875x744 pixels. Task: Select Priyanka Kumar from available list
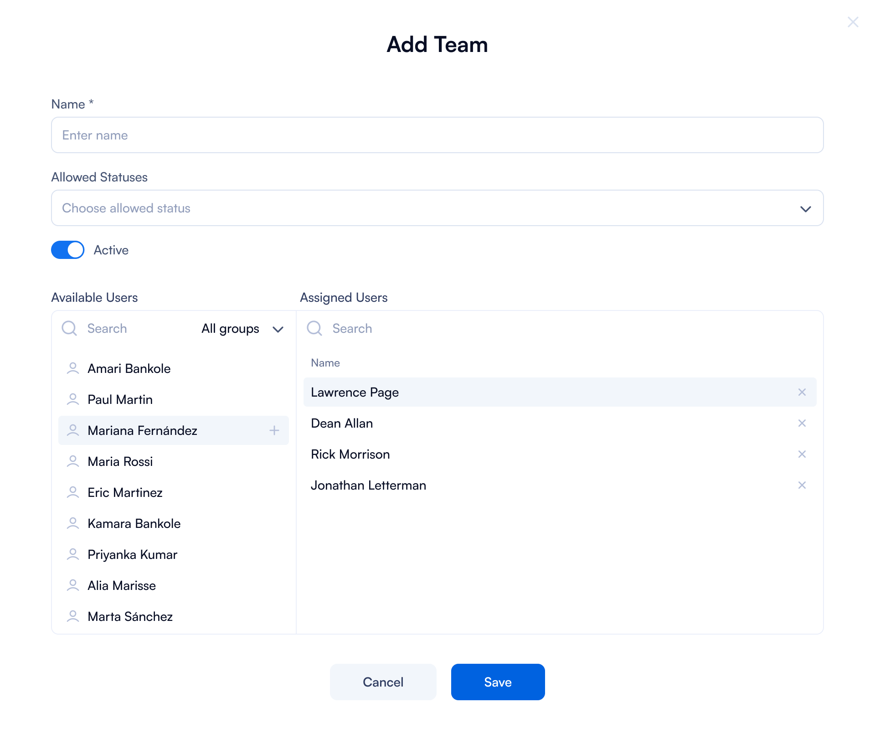132,554
